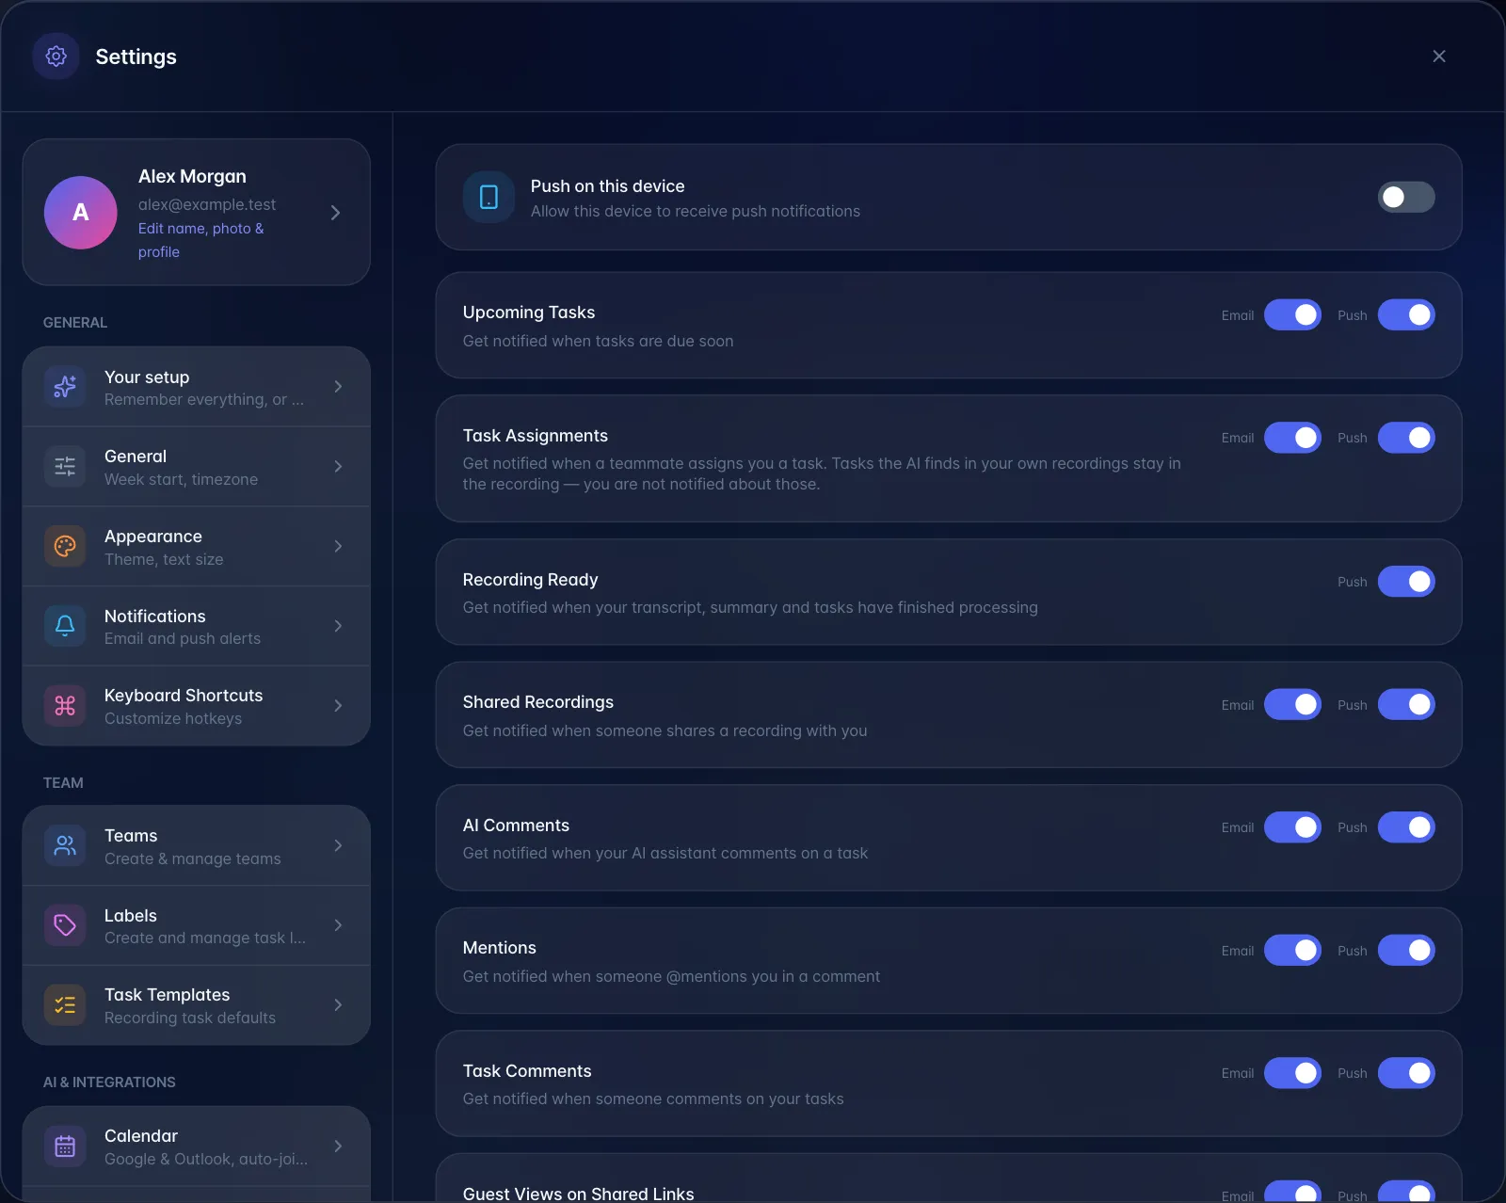Viewport: 1506px width, 1203px height.
Task: Click the device icon beside Push on this device
Action: pyautogui.click(x=489, y=197)
